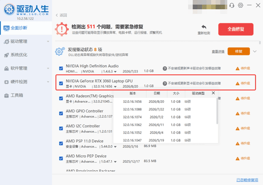Image resolution: width=263 pixels, height=185 pixels.
Task: Click the 大小 column header
Action: [176, 93]
